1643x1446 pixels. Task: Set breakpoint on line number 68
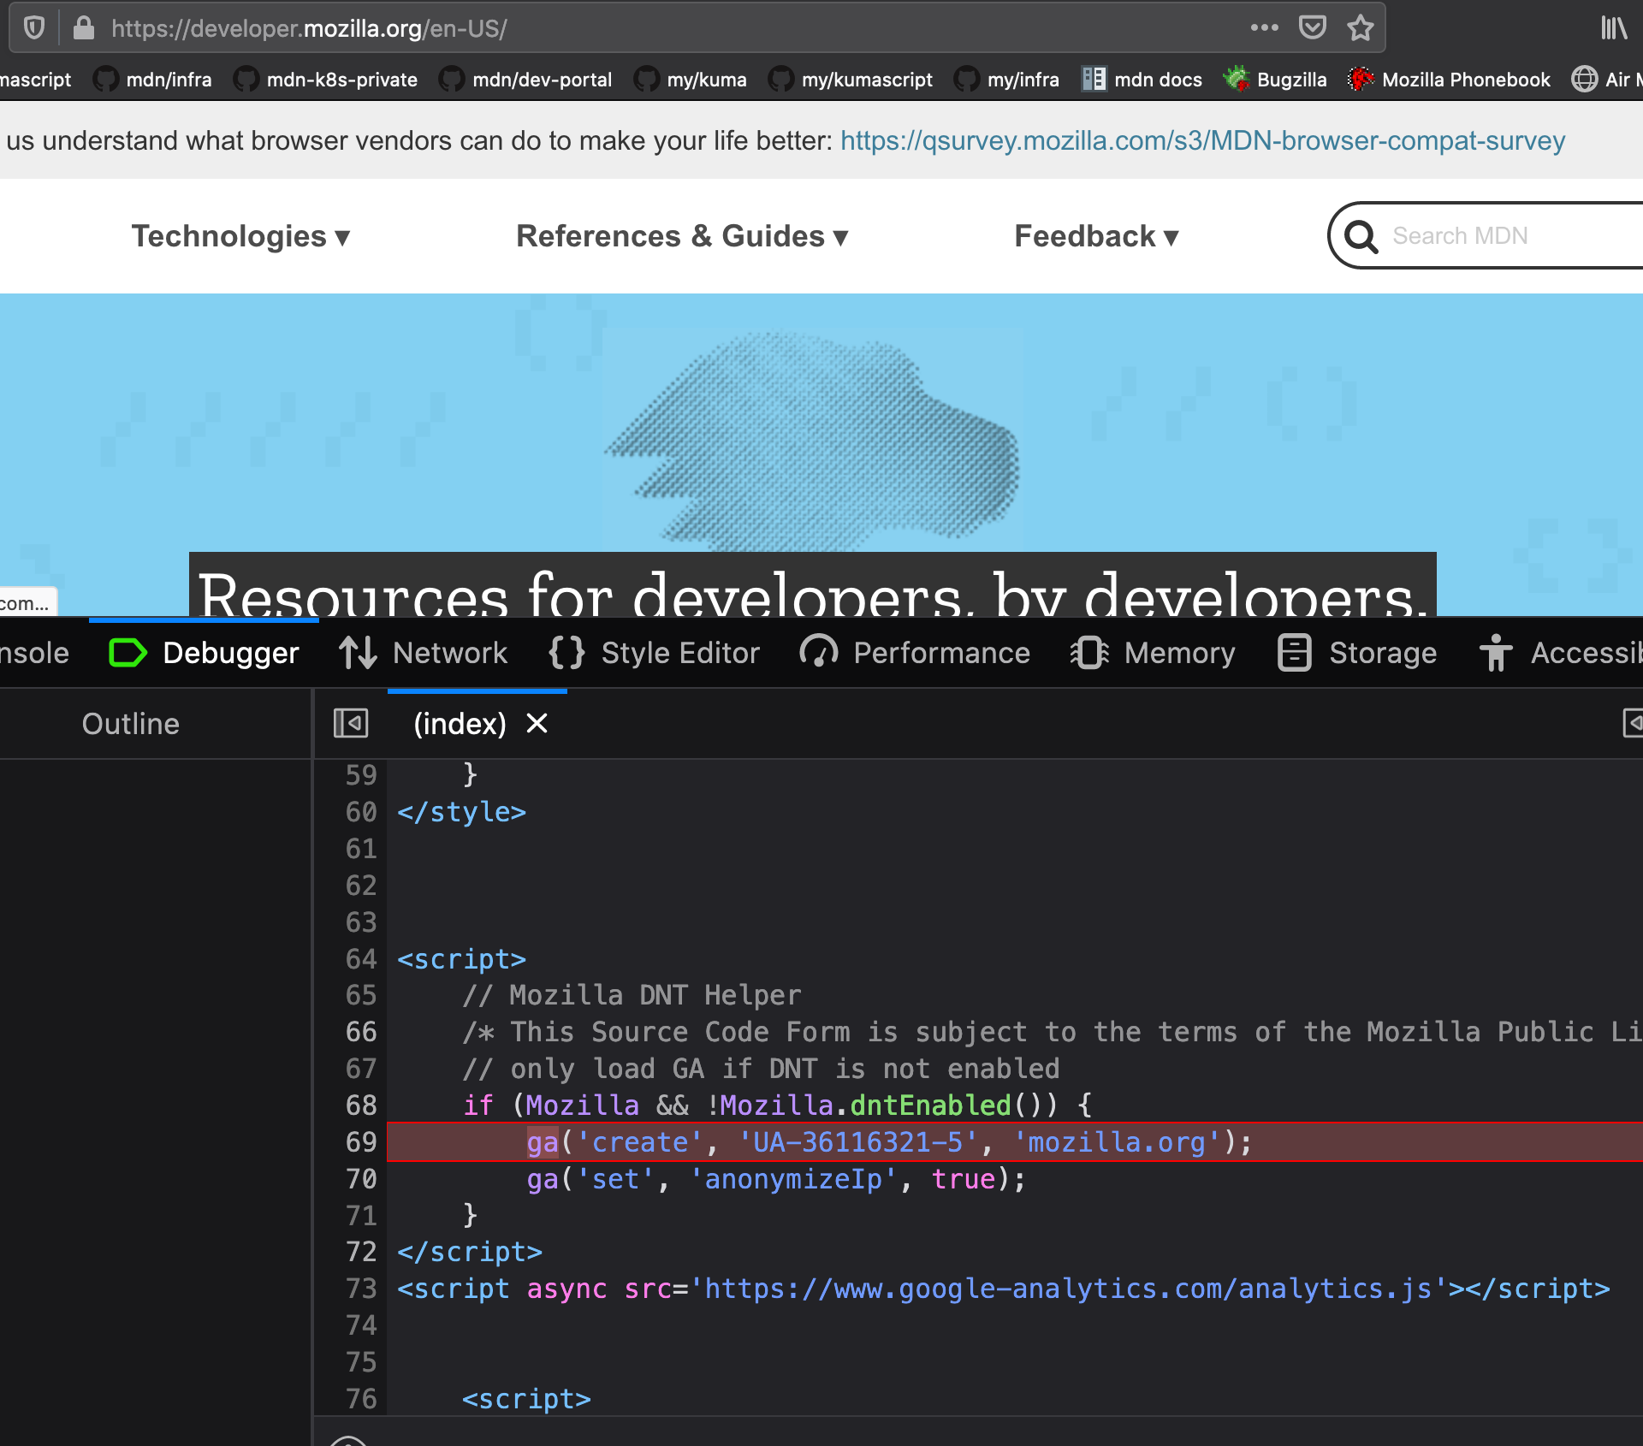[x=361, y=1105]
